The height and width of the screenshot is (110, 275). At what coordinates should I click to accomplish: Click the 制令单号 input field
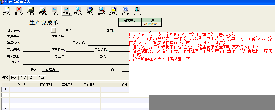(x=36, y=30)
